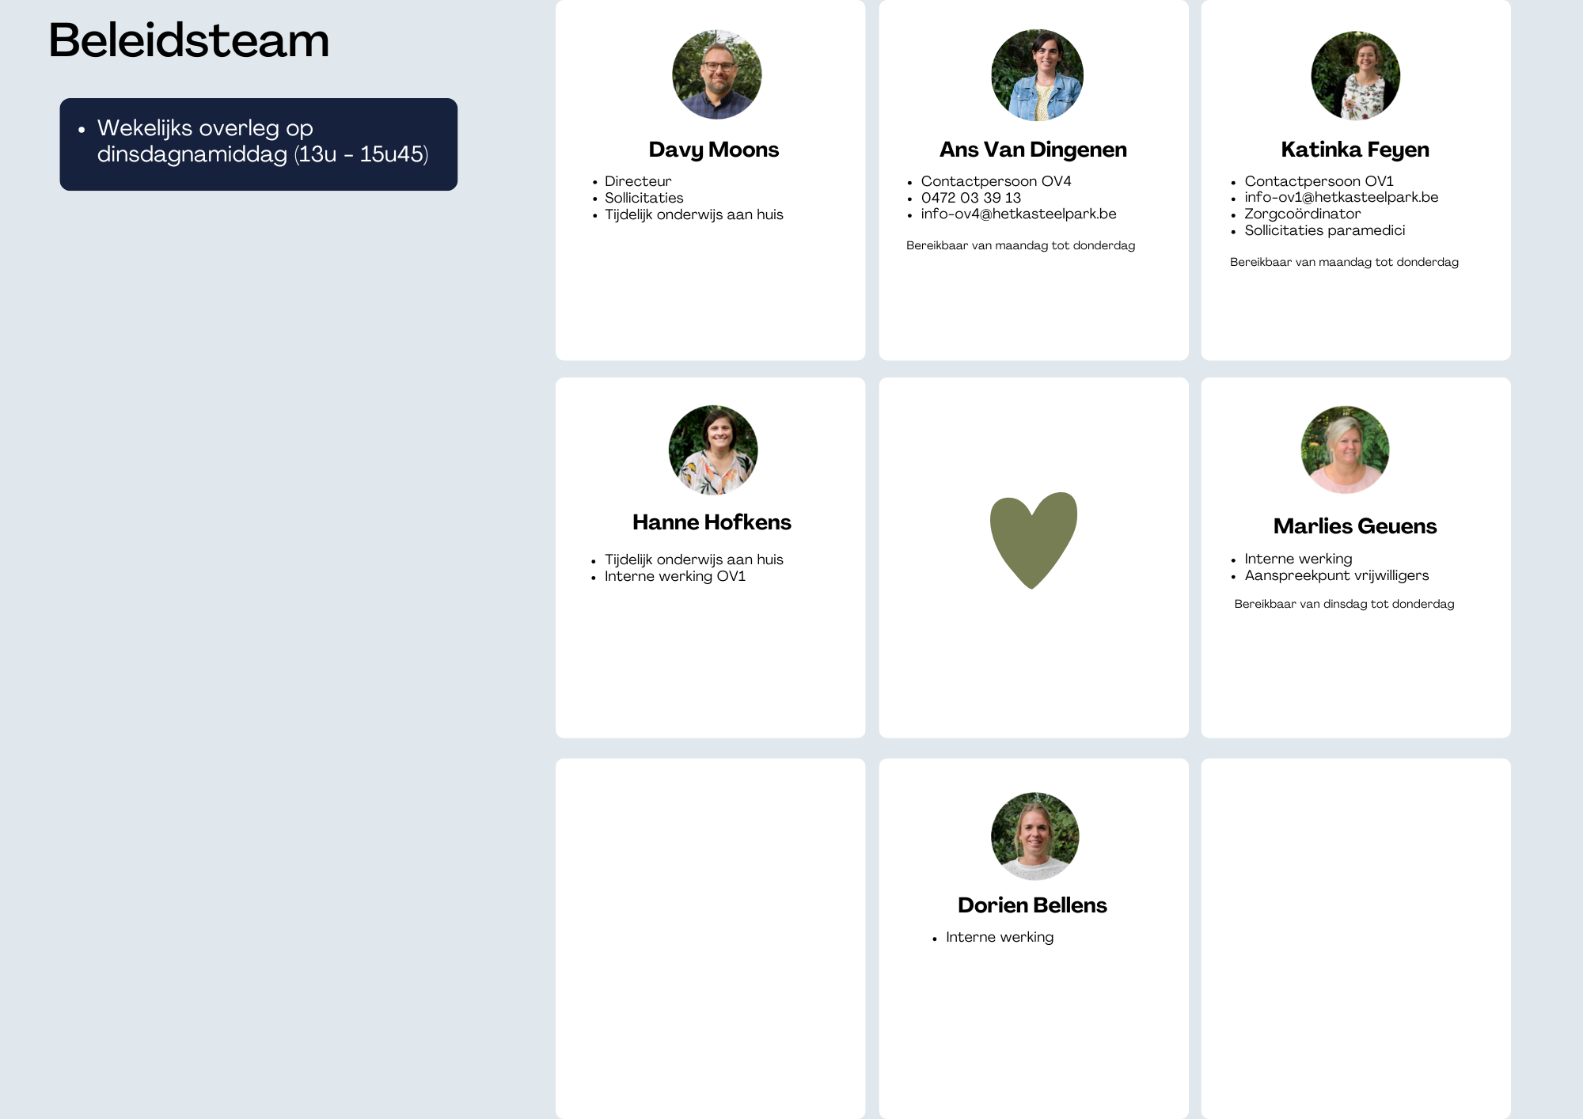Click the info-ov4@hetkasteelpark.be email address
Screen dimensions: 1583x1119
point(1018,214)
